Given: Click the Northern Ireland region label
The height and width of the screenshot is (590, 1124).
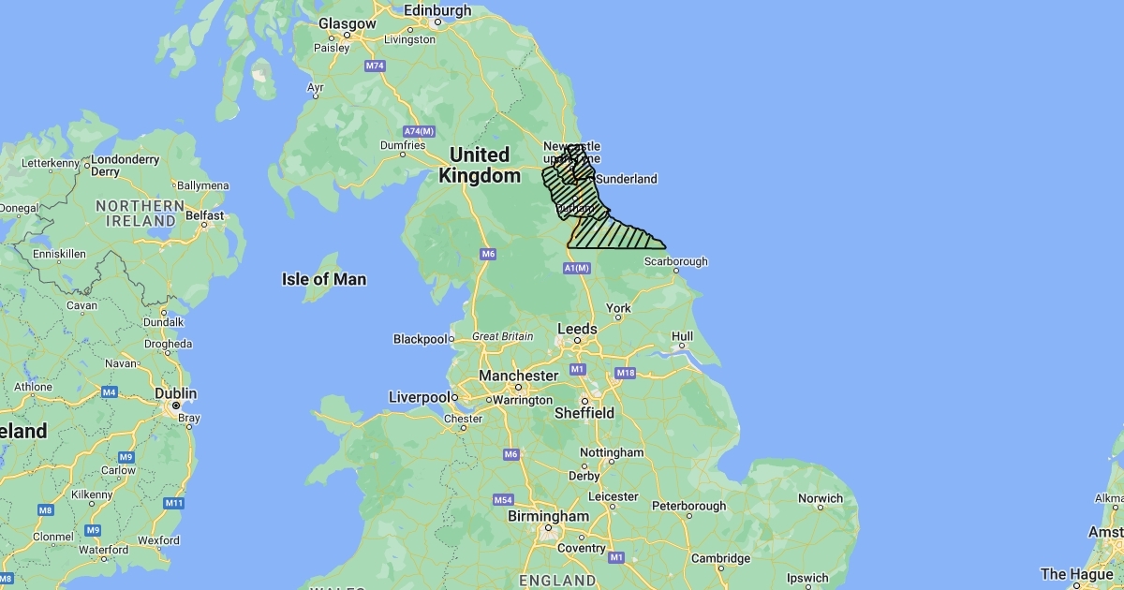Looking at the screenshot, I should [x=140, y=214].
